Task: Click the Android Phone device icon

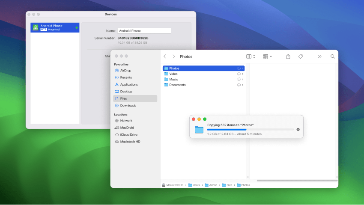Action: 36,27
